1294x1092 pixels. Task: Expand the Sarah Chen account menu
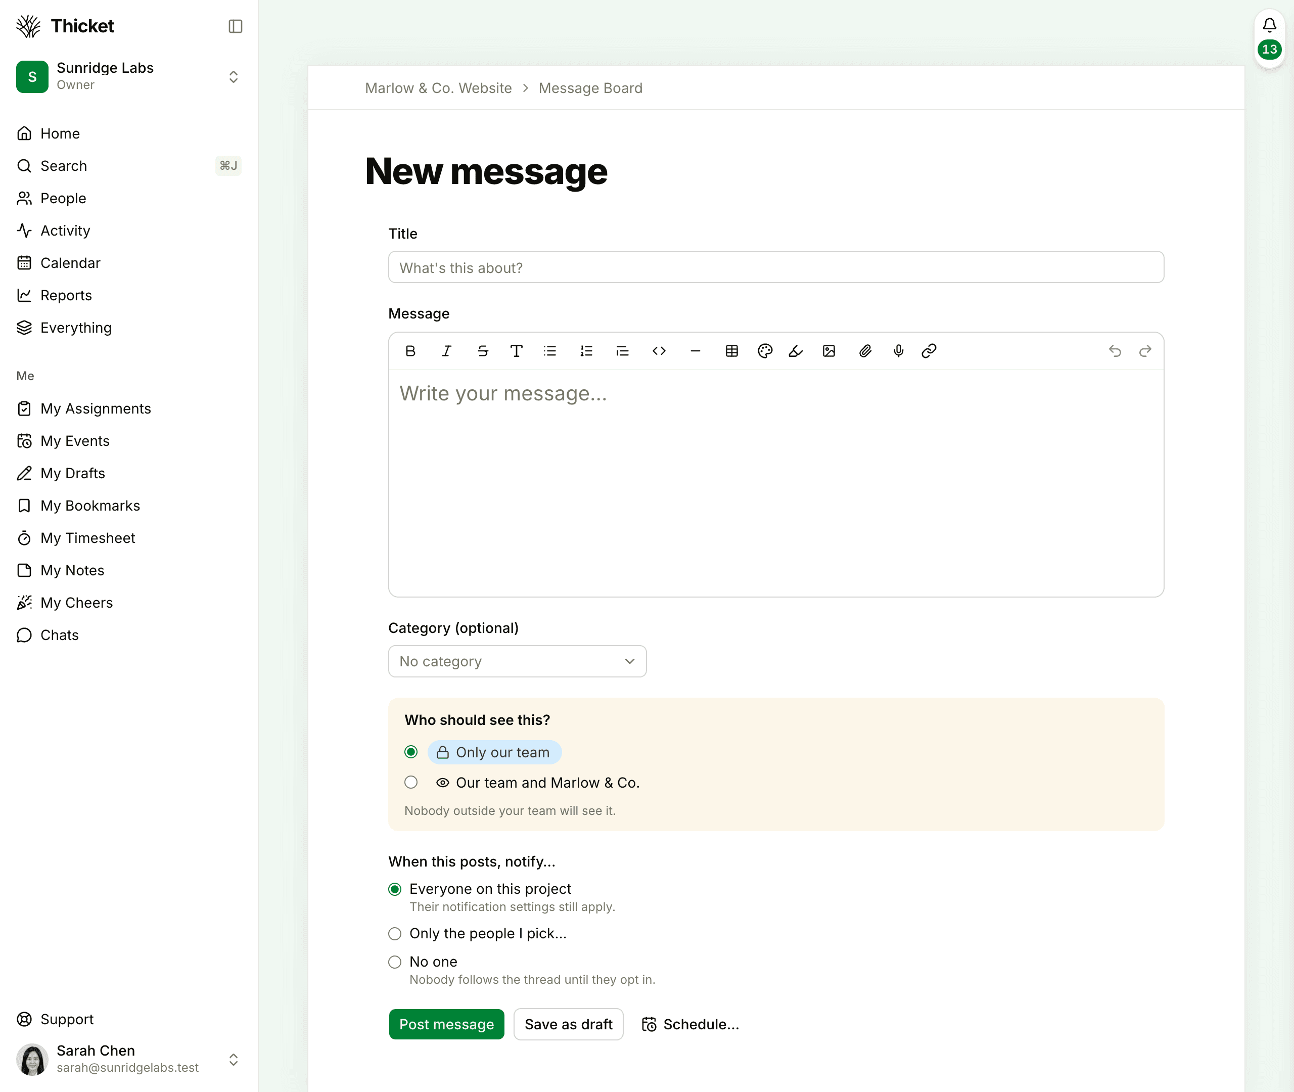click(234, 1059)
